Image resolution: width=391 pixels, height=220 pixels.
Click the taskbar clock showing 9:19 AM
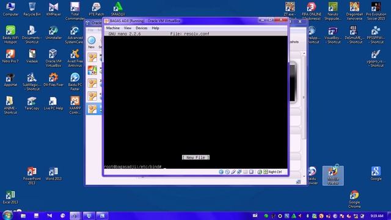(377, 216)
